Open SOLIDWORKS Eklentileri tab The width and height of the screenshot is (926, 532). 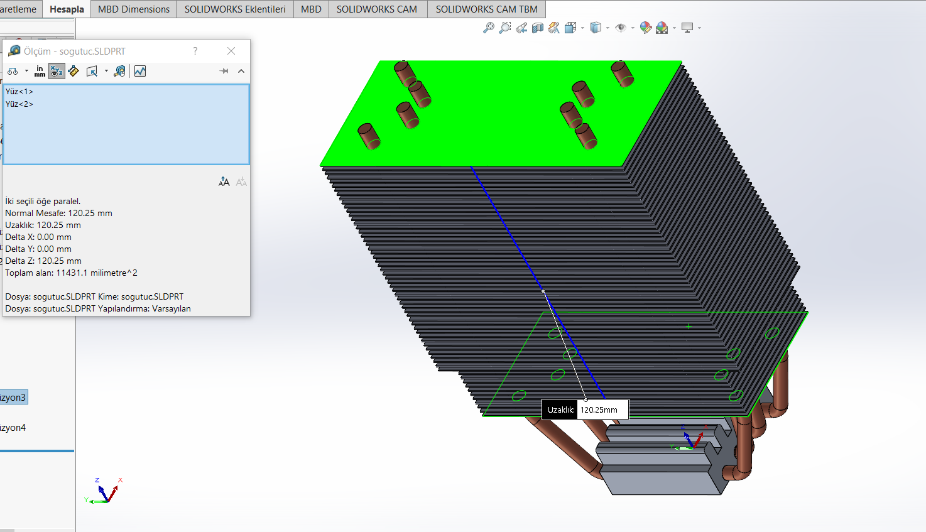click(235, 9)
